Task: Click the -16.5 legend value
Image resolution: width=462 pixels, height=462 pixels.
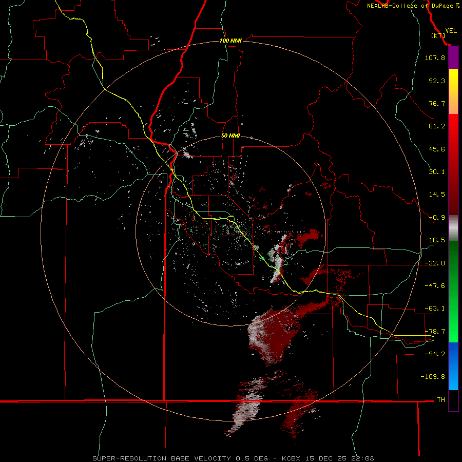Action: pos(435,240)
